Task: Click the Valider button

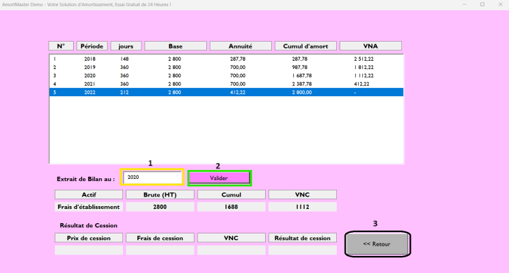Action: [x=219, y=178]
